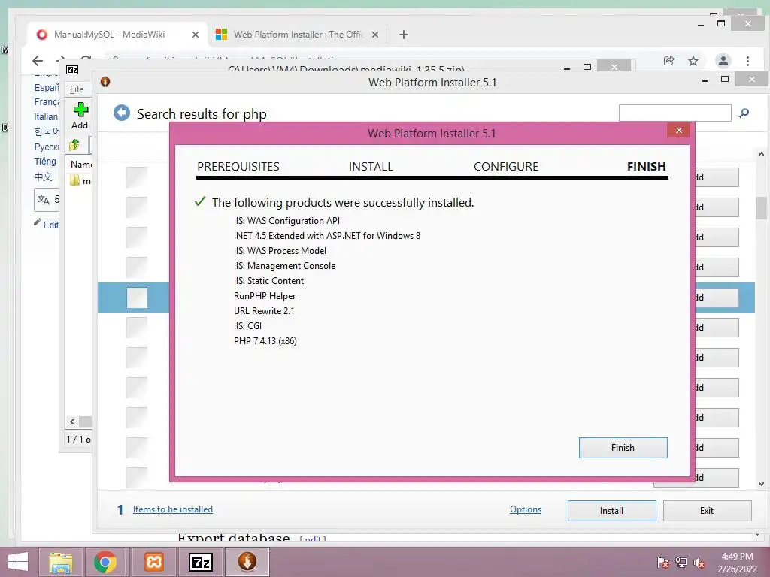Click the PREREQUISITES step label

tap(238, 166)
